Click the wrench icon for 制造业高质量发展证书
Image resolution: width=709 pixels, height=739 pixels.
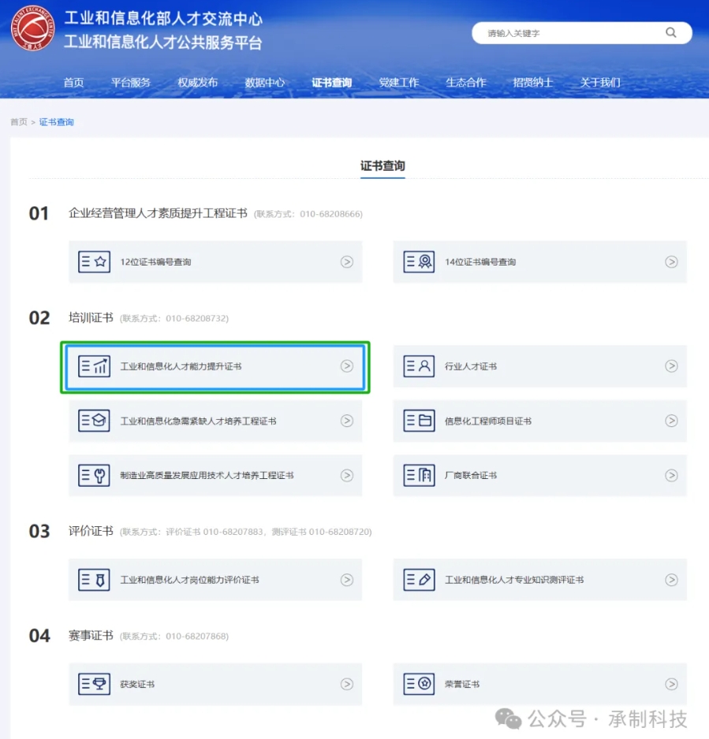94,475
